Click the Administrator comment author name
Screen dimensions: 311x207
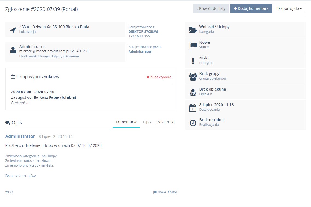(x=20, y=136)
